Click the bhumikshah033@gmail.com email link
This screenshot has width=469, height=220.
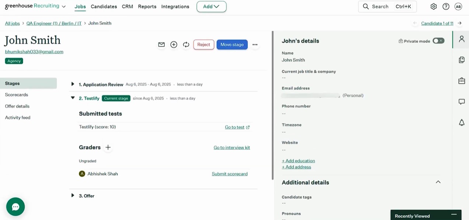click(34, 52)
